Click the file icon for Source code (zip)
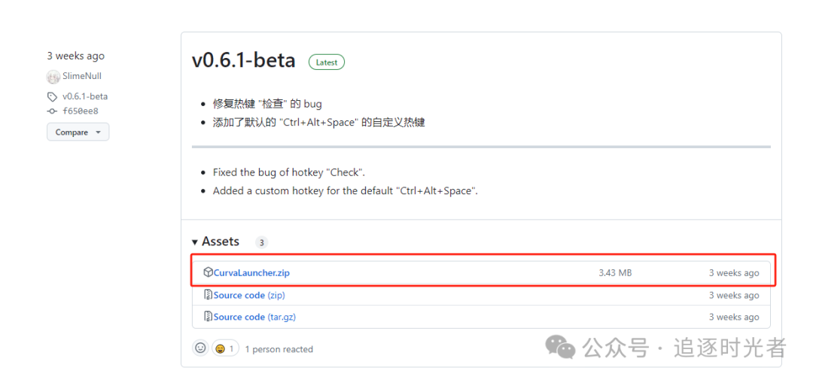This screenshot has width=813, height=380. 208,295
